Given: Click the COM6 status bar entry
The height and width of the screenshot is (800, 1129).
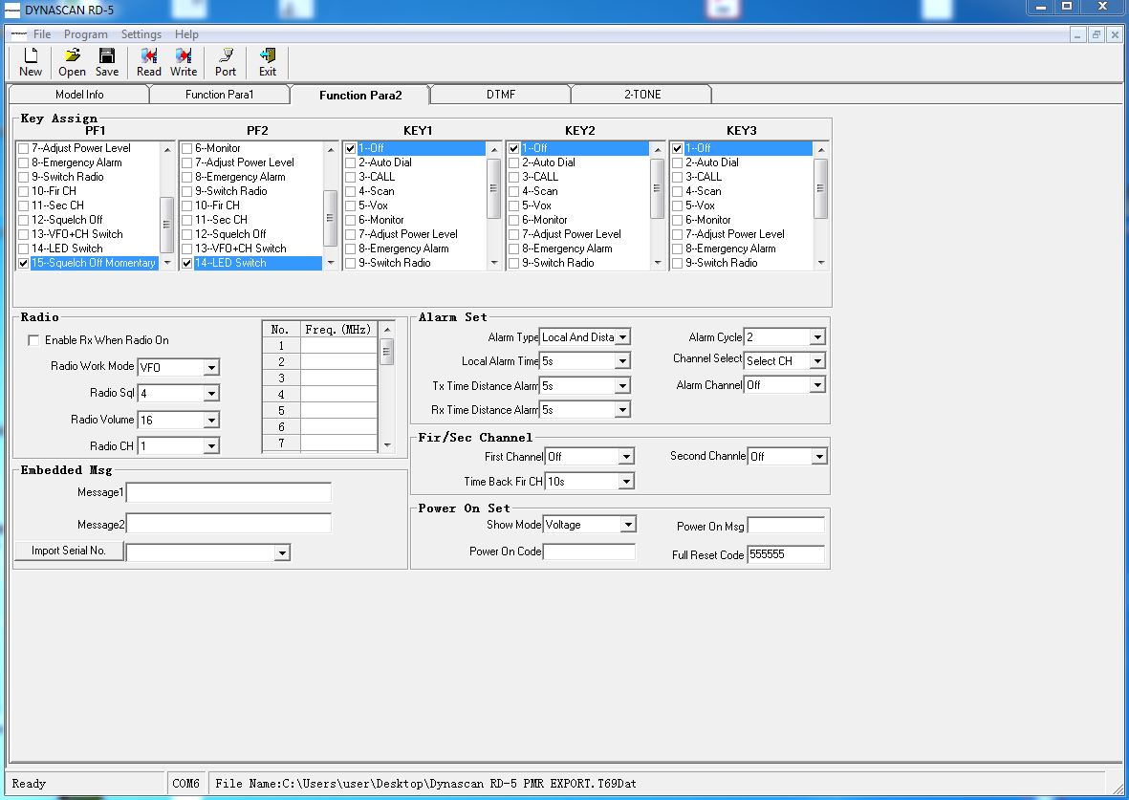Looking at the screenshot, I should point(185,784).
